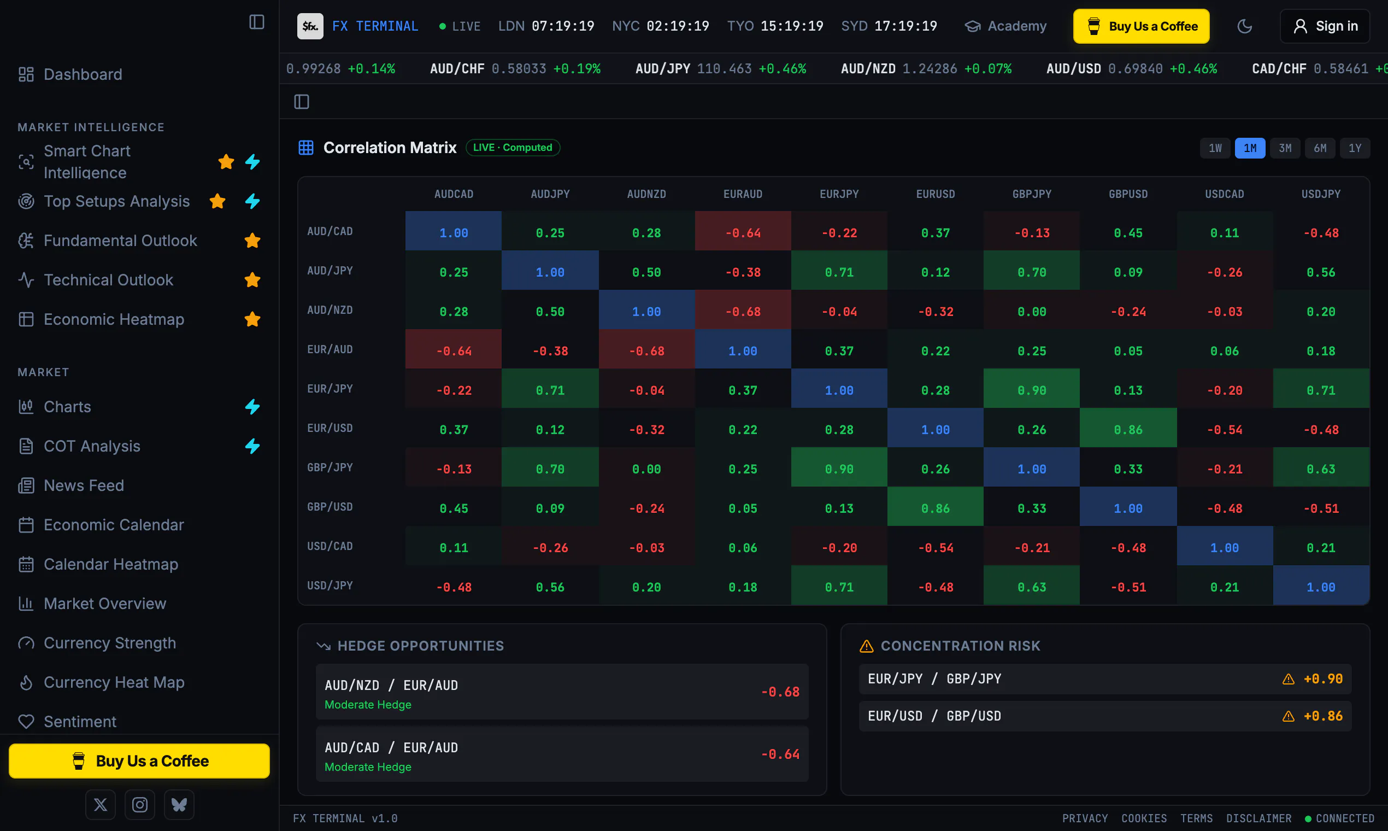Open the Bluesky butterfly icon
The image size is (1388, 831).
[x=179, y=805]
